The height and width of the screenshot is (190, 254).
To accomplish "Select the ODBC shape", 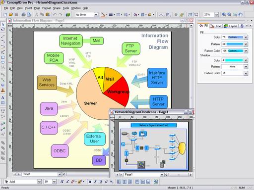I will (60, 151).
